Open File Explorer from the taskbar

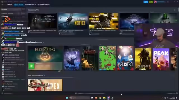104,98
